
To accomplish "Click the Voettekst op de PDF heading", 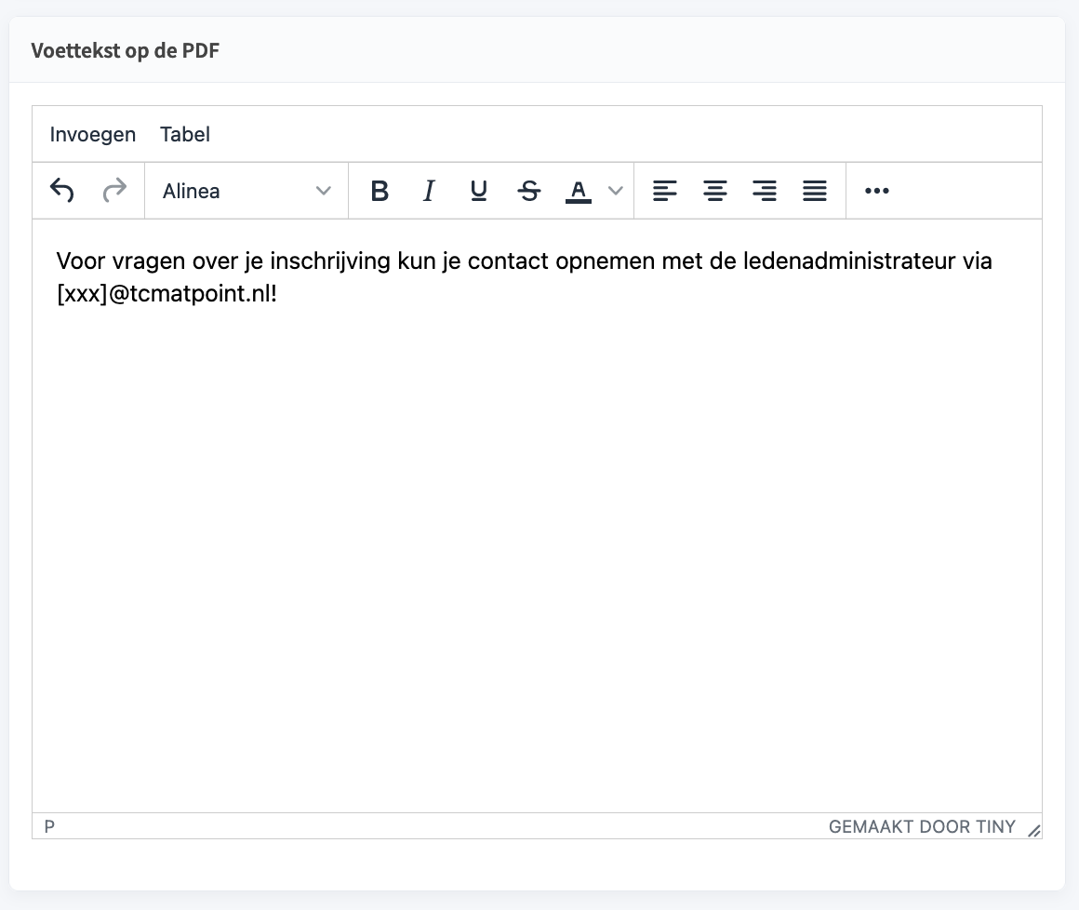I will click(126, 51).
